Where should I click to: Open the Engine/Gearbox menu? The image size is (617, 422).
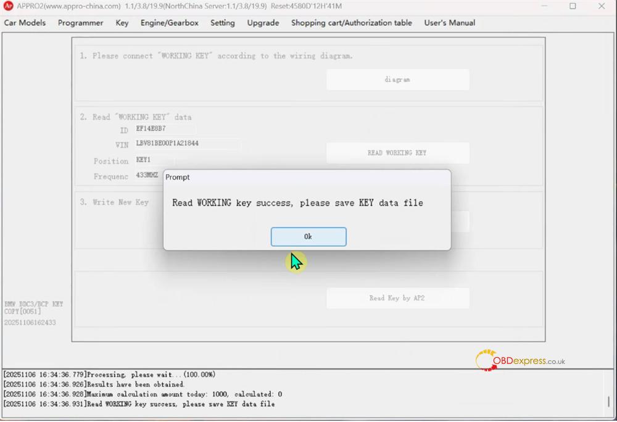(x=169, y=23)
